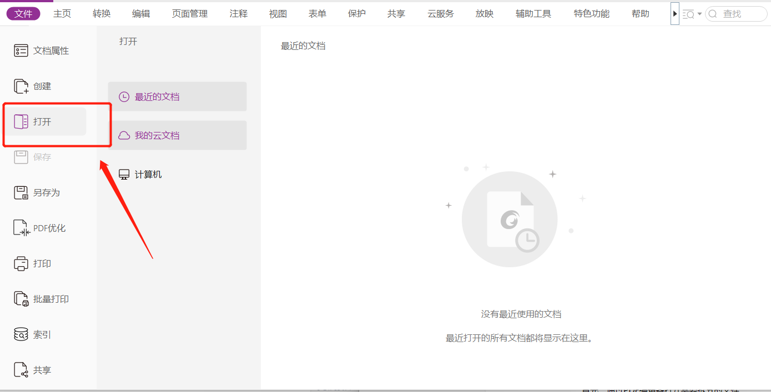Click the purple 文件 file button
This screenshot has height=392, width=771.
pos(23,14)
